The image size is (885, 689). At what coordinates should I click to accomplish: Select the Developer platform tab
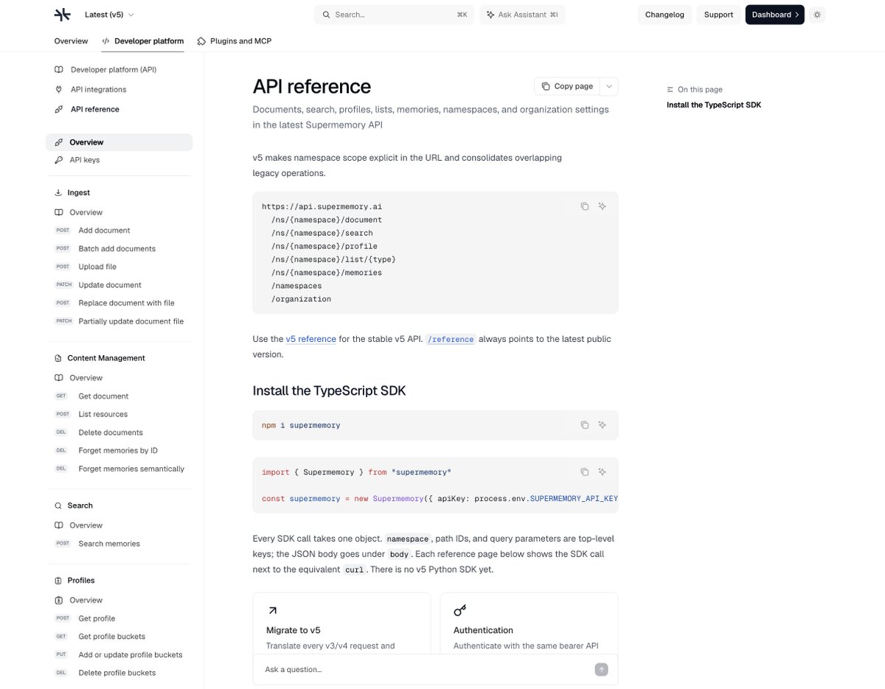[143, 41]
